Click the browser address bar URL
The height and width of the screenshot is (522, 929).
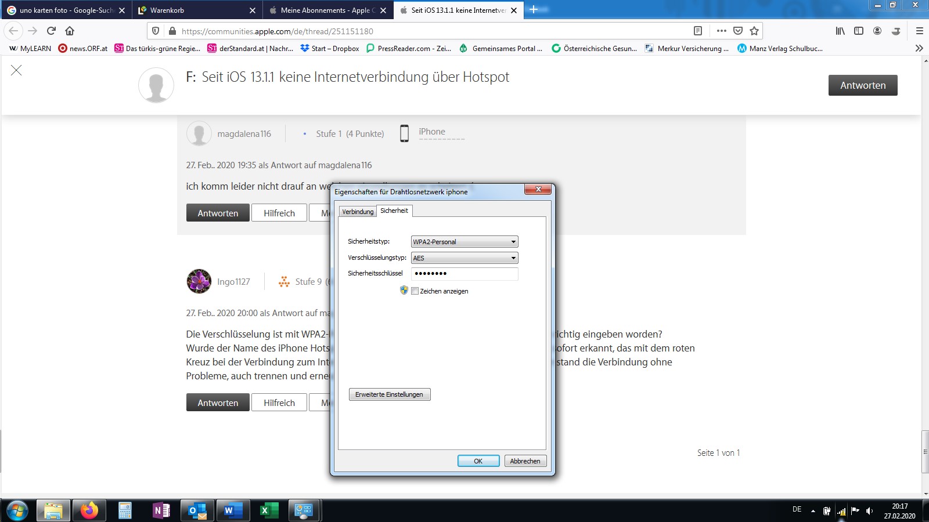pyautogui.click(x=278, y=31)
